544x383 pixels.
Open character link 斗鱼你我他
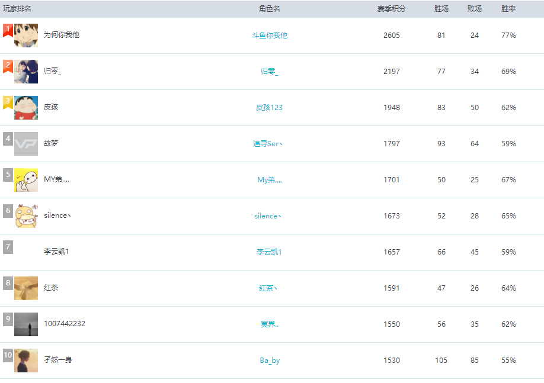pos(269,36)
